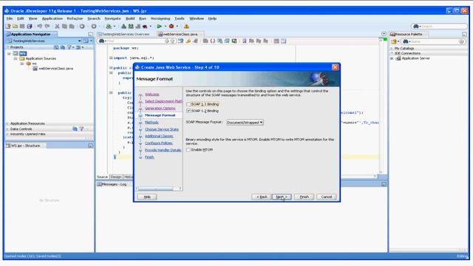Switch to the Design editor tab
473x266 pixels.
point(116,177)
